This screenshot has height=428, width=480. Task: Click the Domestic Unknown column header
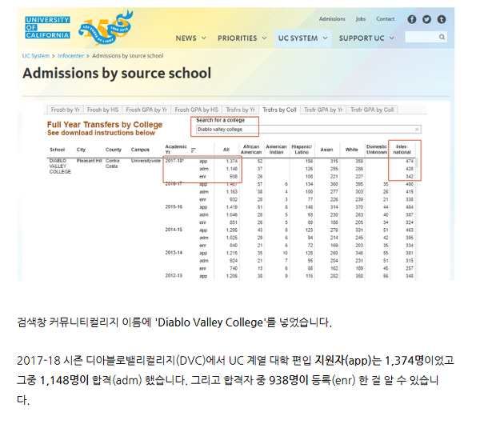pyautogui.click(x=377, y=150)
